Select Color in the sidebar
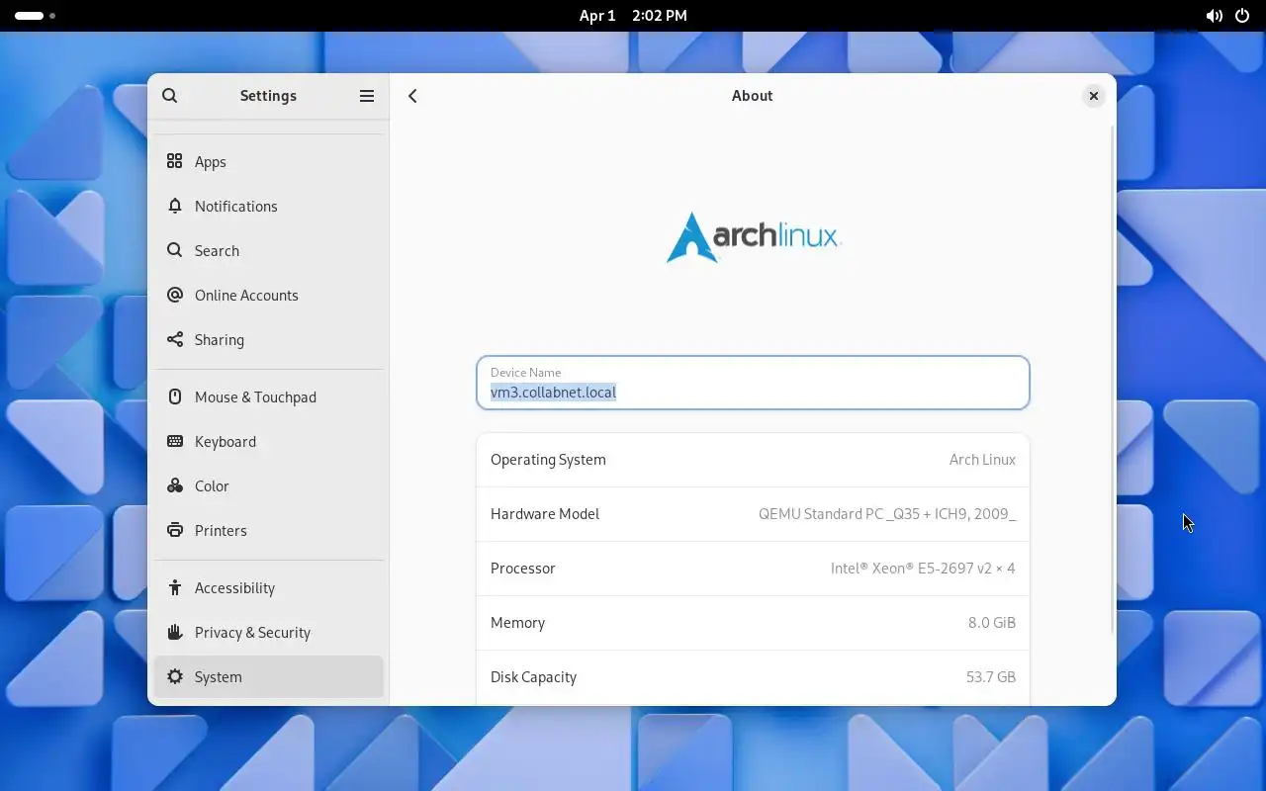This screenshot has height=791, width=1266. point(268,485)
